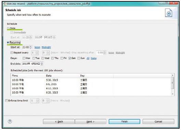Click the scroll down arrow of jobs list
The image size is (181, 130).
pos(172,94)
